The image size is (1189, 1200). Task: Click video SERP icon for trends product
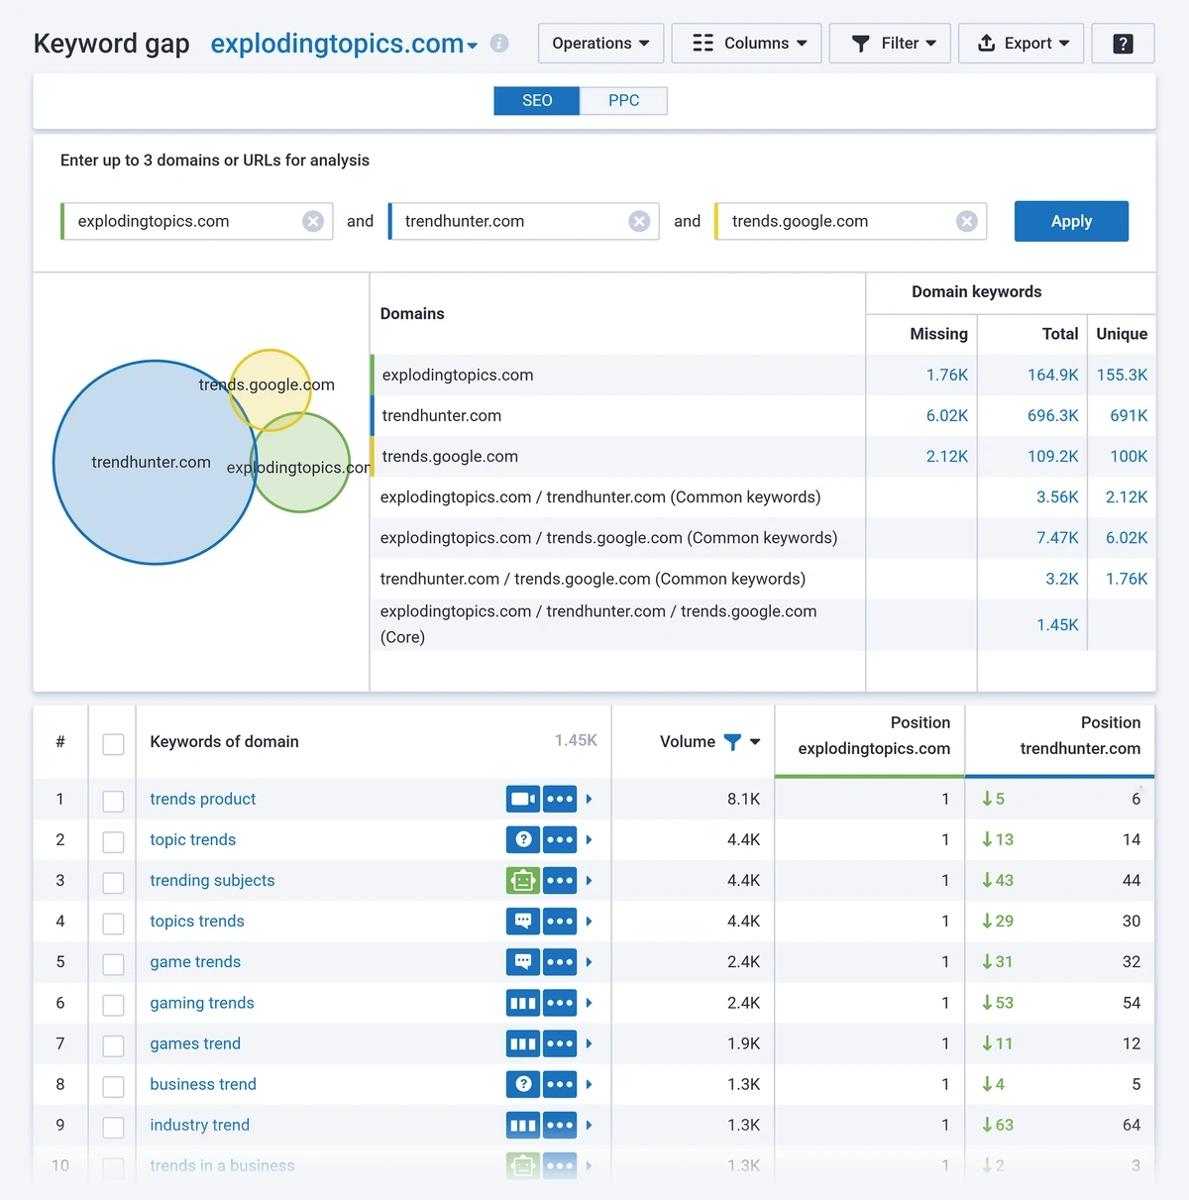[x=523, y=799]
